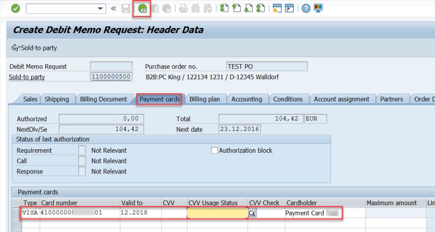Click the Purchase order no. field
The image size is (435, 232).
(x=267, y=66)
